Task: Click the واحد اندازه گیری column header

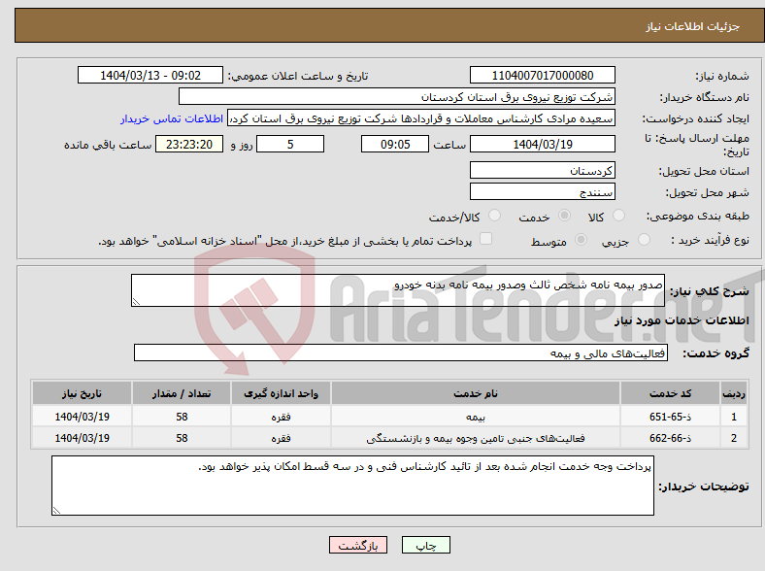Action: 281,393
